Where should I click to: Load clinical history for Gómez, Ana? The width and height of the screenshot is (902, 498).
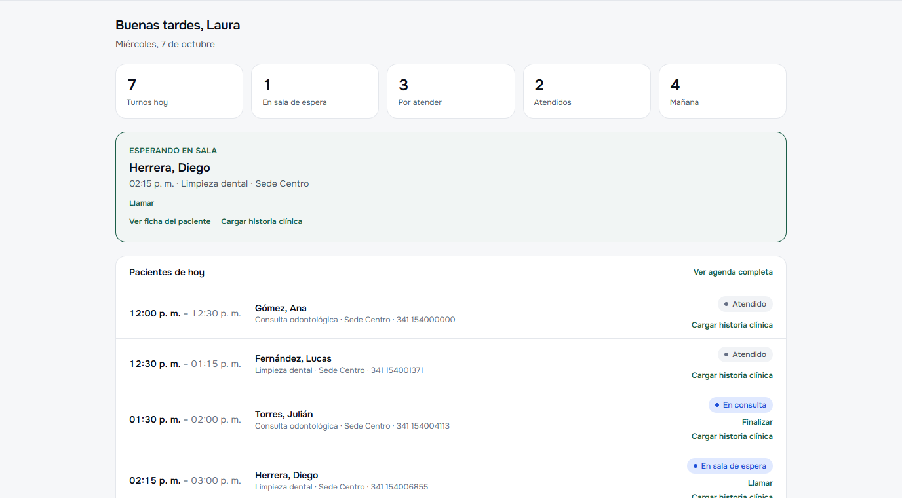(x=732, y=325)
